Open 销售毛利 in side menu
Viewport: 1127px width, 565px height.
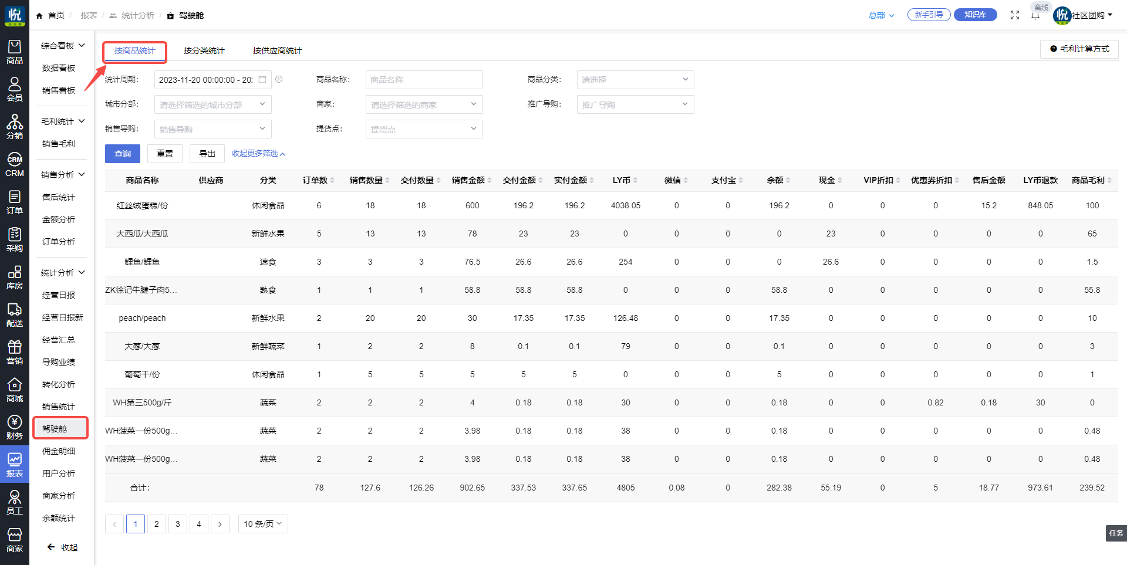[x=59, y=144]
